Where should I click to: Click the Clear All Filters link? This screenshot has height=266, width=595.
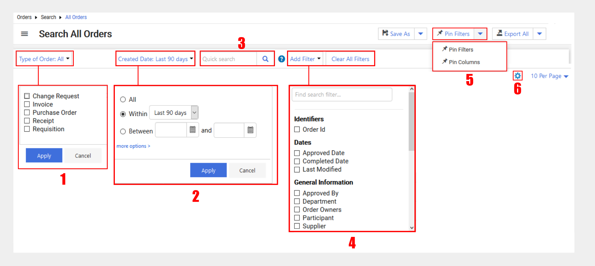(x=350, y=59)
